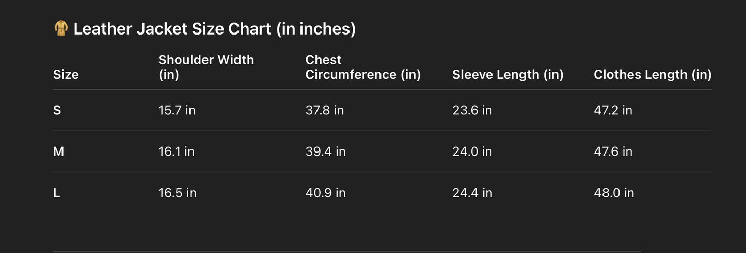Select the Size column header
This screenshot has width=746, height=253.
tap(66, 74)
